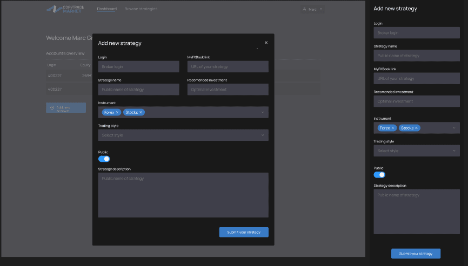The image size is (468, 266).
Task: Toggle the Public switch in the modal
Action: coord(104,159)
